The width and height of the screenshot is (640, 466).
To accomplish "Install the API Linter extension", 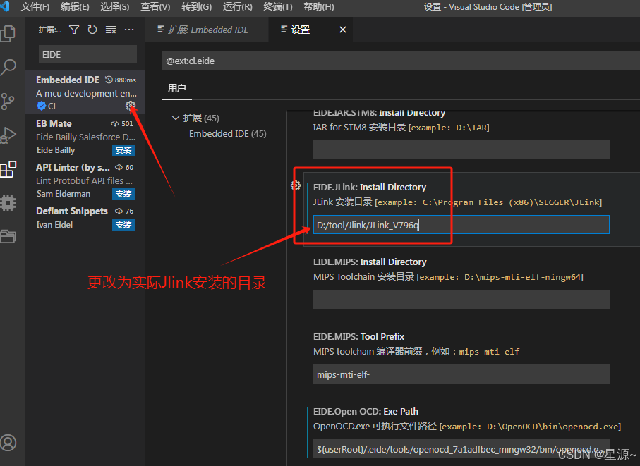I will (123, 194).
